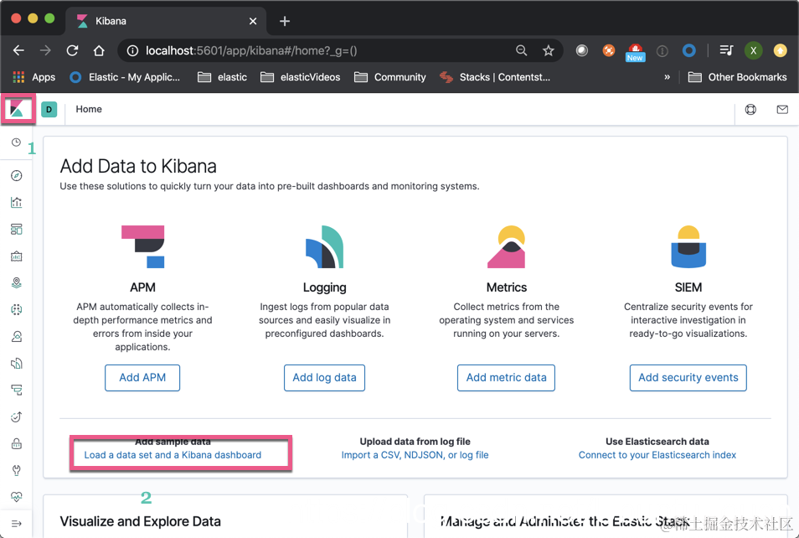Open Import a CSV, NDJSON, or log file
Image resolution: width=799 pixels, height=538 pixels.
click(415, 455)
